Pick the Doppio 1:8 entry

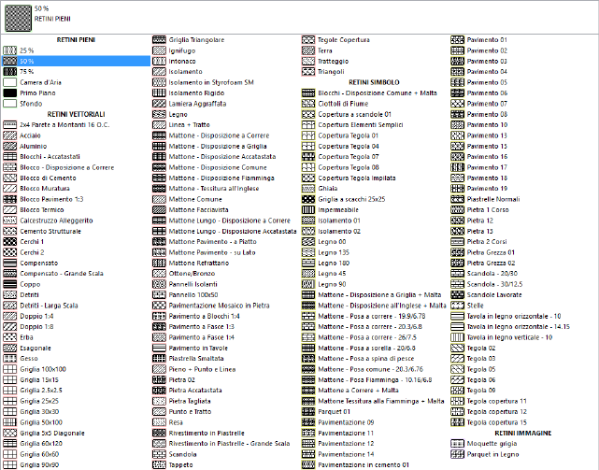[x=36, y=327]
